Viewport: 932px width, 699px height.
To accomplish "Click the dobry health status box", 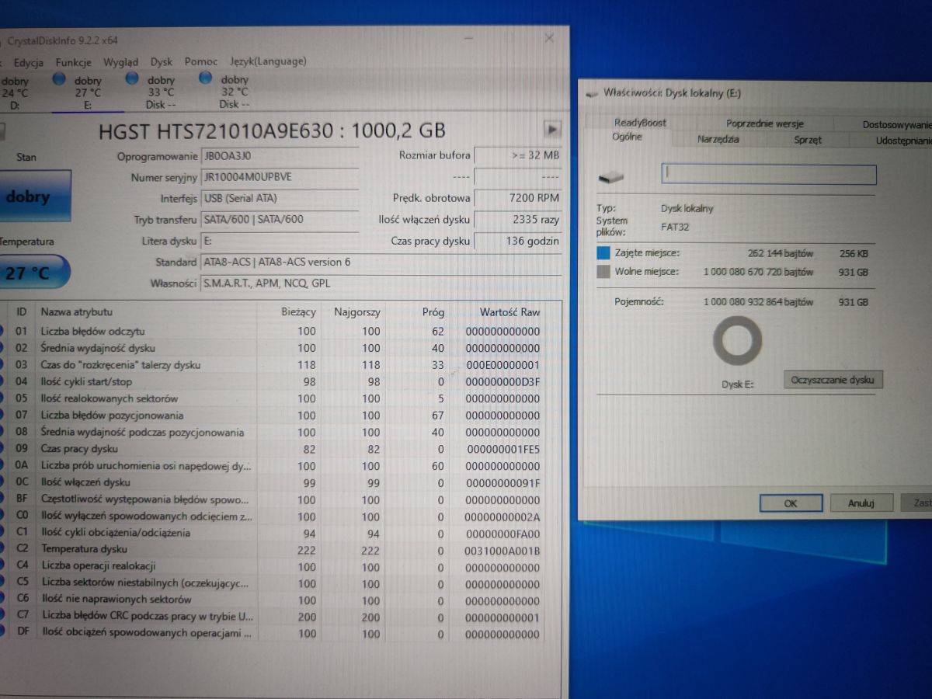I will coord(34,196).
